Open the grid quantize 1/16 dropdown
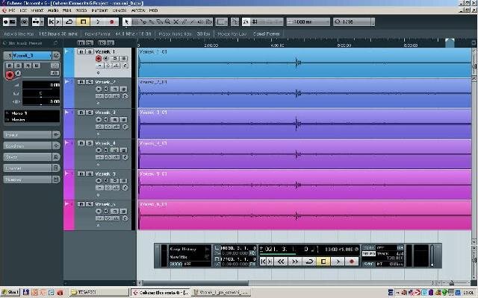Image resolution: width=478 pixels, height=298 pixels. 353,22
